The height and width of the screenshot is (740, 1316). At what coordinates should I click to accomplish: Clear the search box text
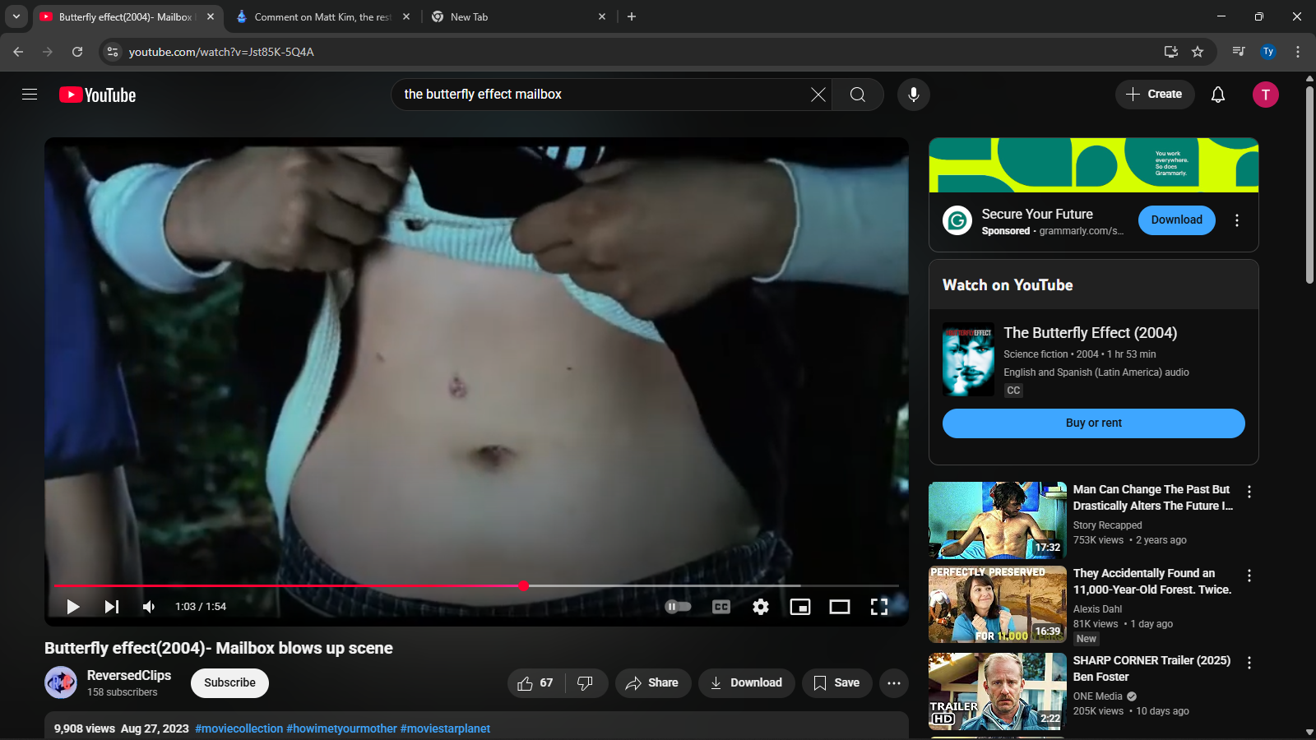tap(818, 95)
